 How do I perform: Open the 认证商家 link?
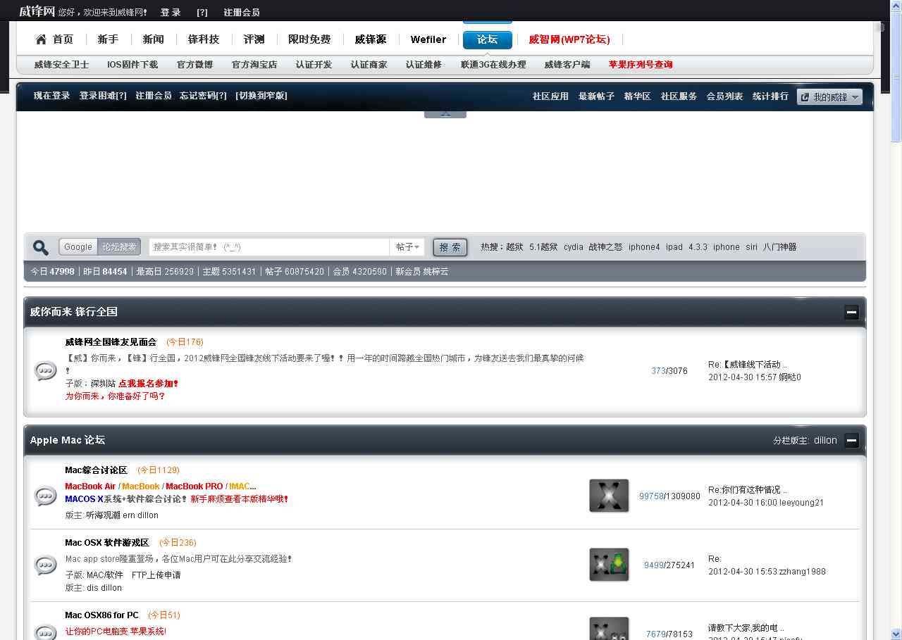(369, 64)
